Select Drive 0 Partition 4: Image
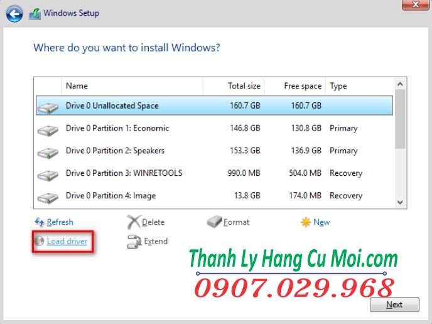432x324 pixels. point(214,196)
